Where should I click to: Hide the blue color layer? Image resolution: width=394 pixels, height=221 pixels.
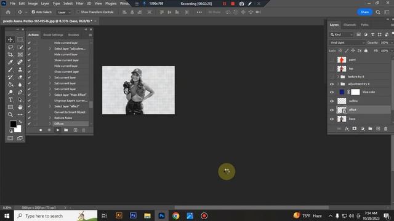[332, 92]
